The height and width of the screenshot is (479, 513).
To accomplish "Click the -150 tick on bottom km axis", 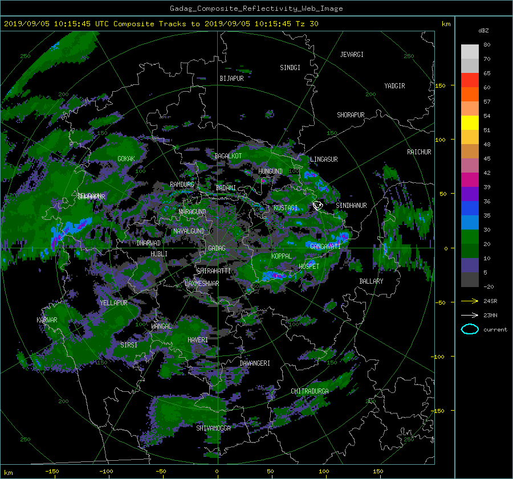I will click(x=52, y=472).
